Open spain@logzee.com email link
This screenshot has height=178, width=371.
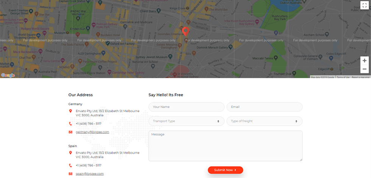(90, 174)
